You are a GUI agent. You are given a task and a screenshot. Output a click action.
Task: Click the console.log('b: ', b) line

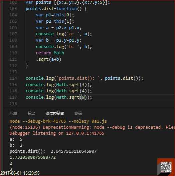64,47
